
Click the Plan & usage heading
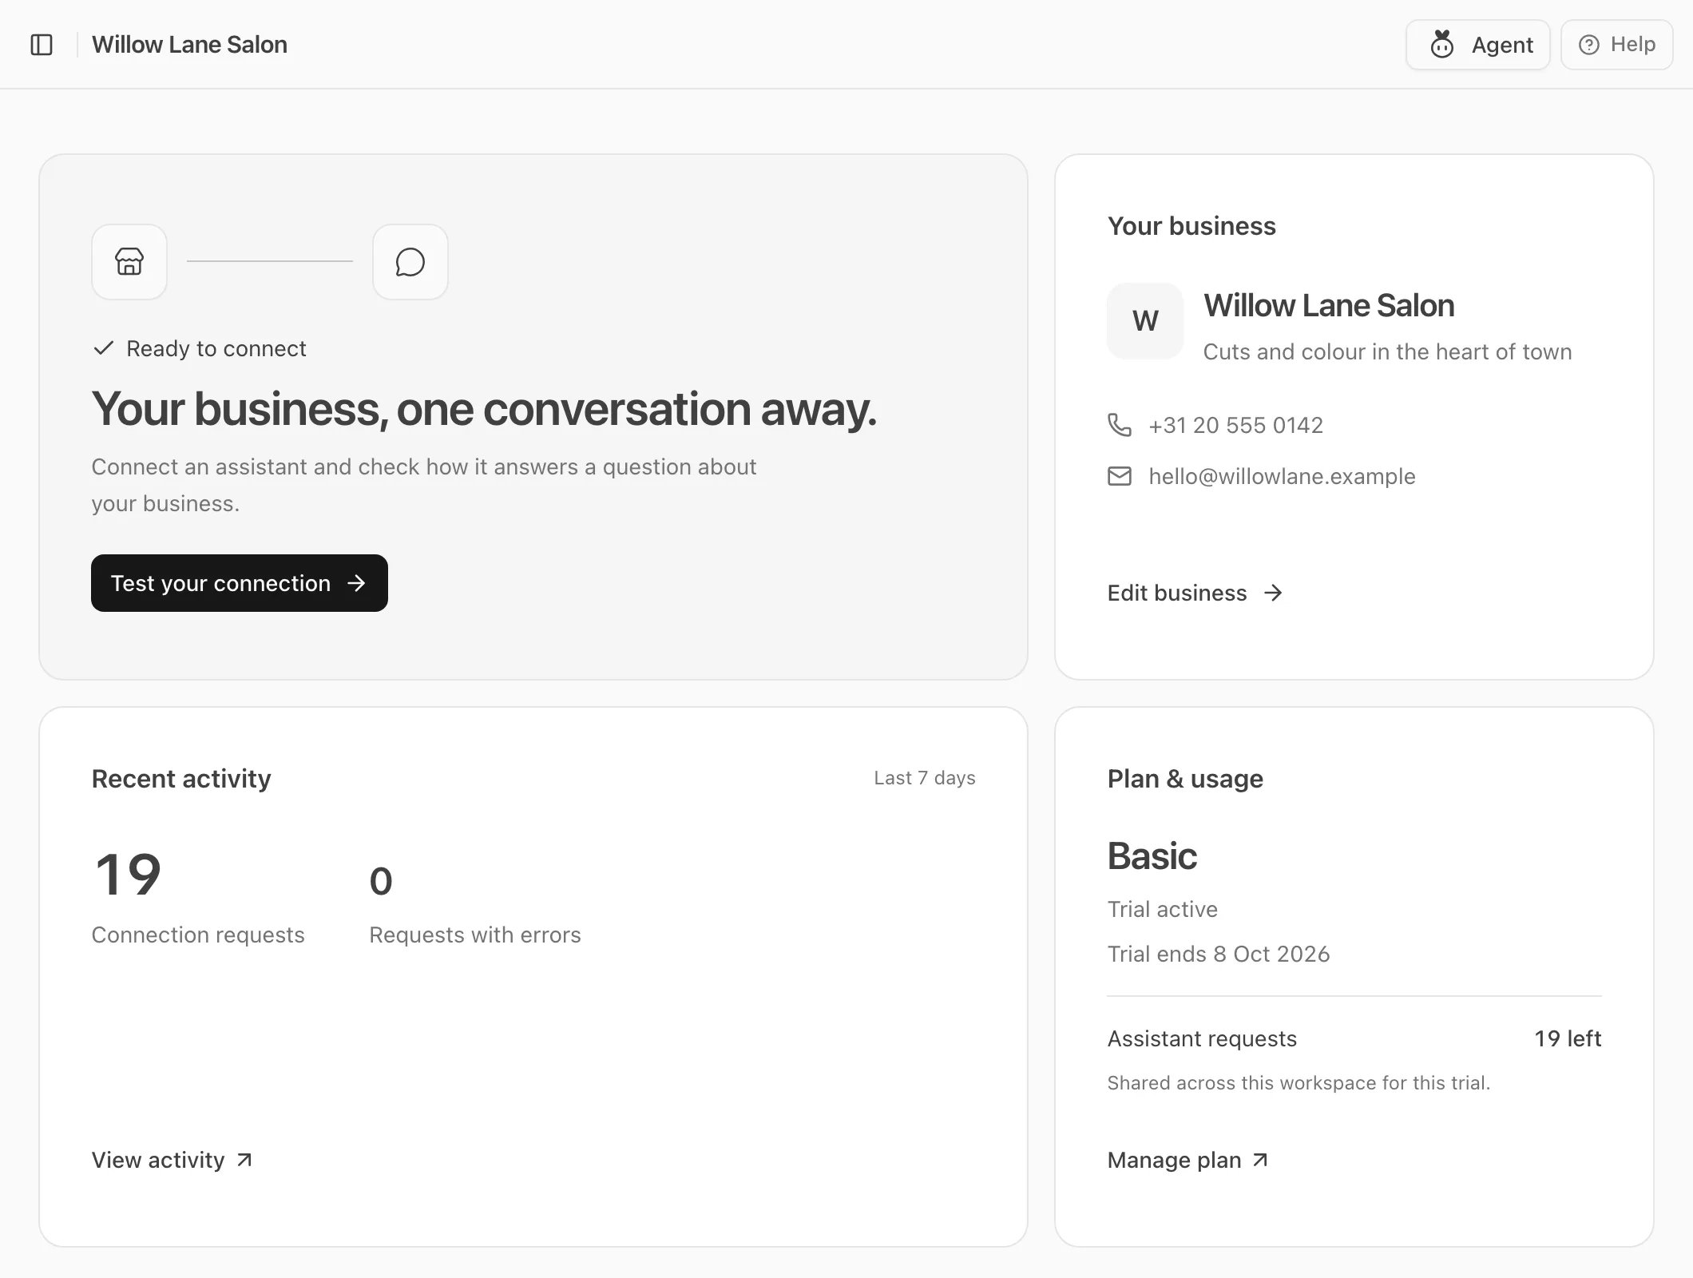[1185, 779]
